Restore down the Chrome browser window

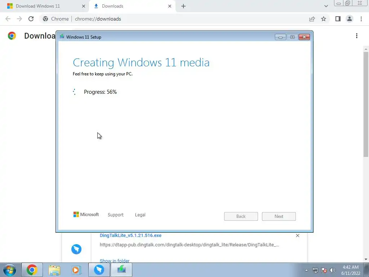click(348, 3)
